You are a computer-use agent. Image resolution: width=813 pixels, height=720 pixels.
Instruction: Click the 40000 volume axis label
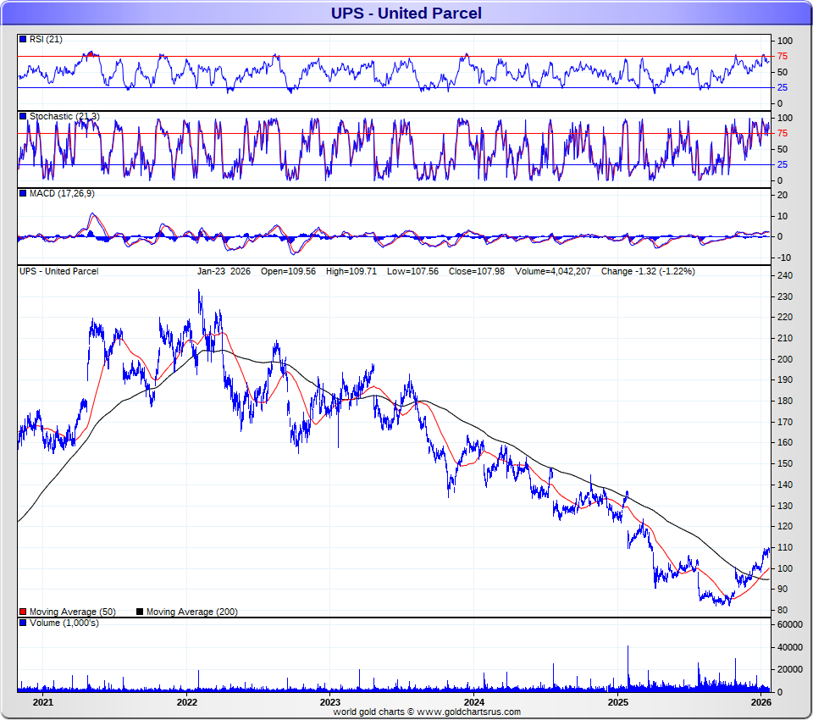click(790, 647)
